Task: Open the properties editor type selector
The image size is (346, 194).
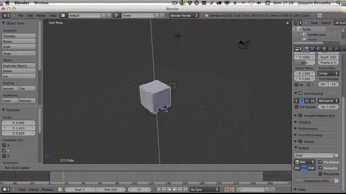Action: coord(298,49)
